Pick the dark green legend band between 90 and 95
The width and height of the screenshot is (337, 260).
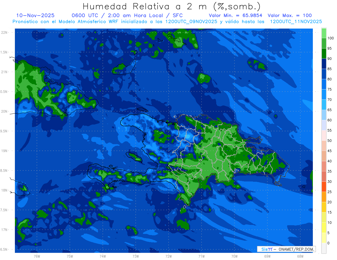pyautogui.click(x=324, y=54)
